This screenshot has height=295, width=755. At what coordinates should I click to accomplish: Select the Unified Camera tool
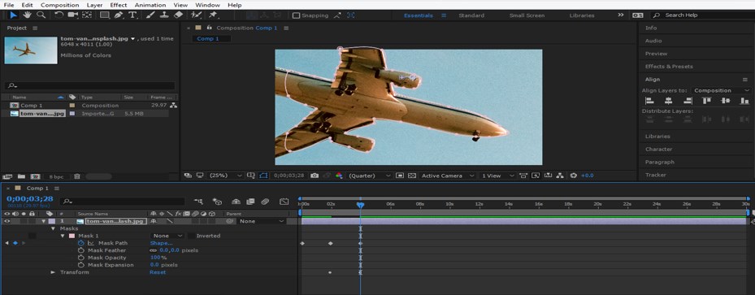coord(72,15)
